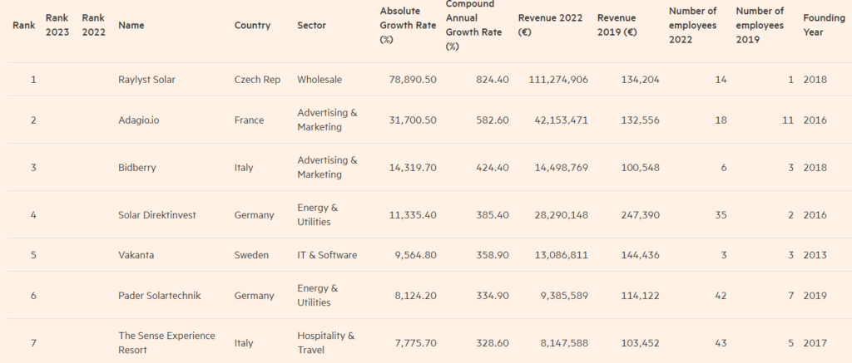The image size is (852, 363).
Task: Click the Country column header
Action: tap(252, 25)
